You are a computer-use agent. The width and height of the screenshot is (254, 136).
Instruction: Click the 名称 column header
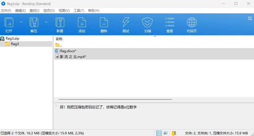pos(59,39)
